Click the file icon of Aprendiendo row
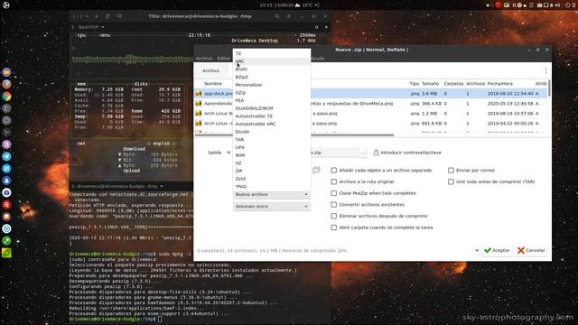The height and width of the screenshot is (325, 578). 199,104
